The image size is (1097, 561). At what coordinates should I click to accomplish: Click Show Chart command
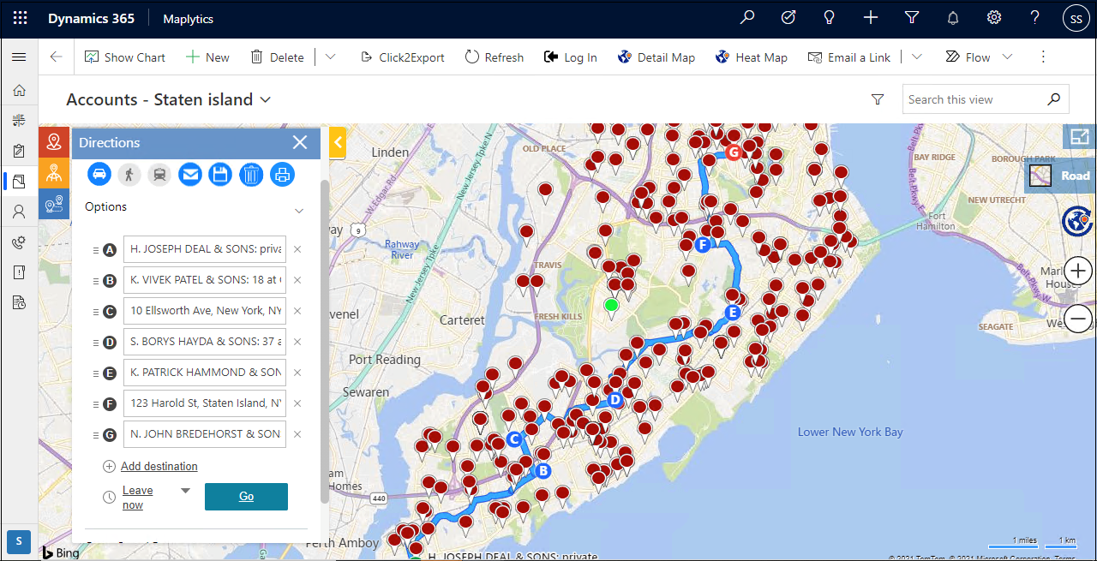pyautogui.click(x=125, y=57)
